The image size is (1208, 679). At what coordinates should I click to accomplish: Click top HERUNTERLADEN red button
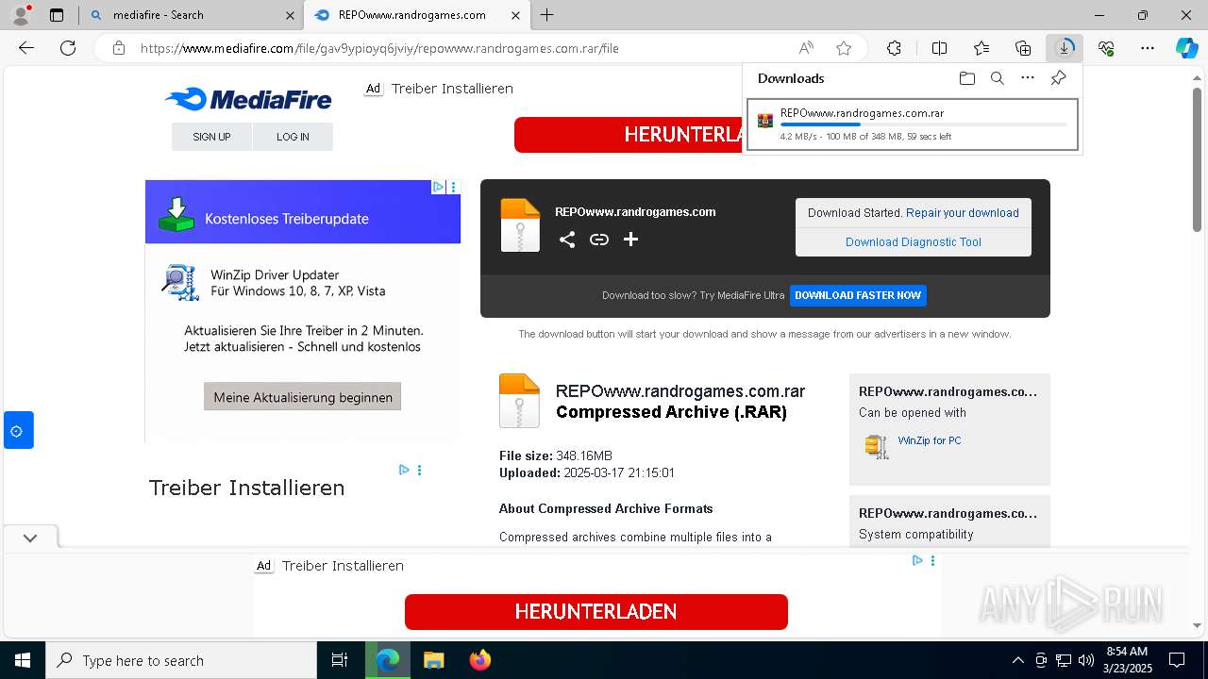[629, 135]
